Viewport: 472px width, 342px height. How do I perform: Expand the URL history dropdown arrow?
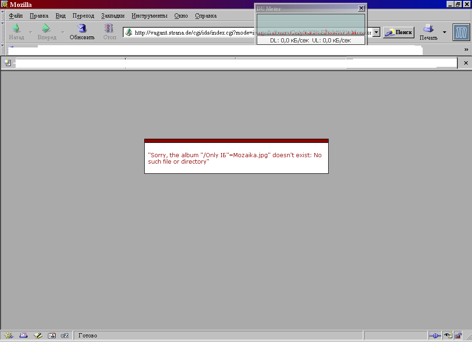point(376,32)
